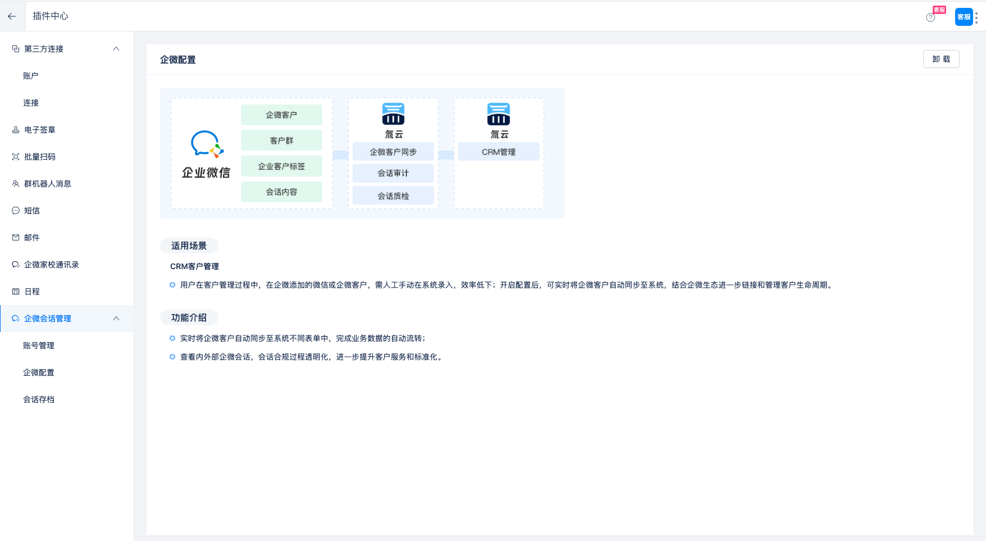Open the 账户 submenu item
The height and width of the screenshot is (541, 986).
click(31, 76)
